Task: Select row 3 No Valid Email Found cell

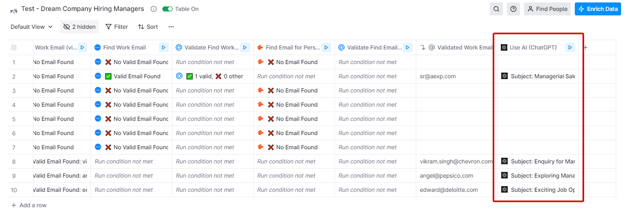Action: [x=131, y=90]
